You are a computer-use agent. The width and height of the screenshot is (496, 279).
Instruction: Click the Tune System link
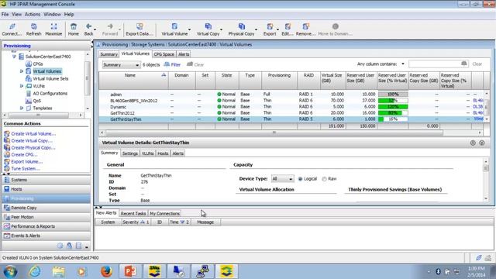click(x=26, y=169)
